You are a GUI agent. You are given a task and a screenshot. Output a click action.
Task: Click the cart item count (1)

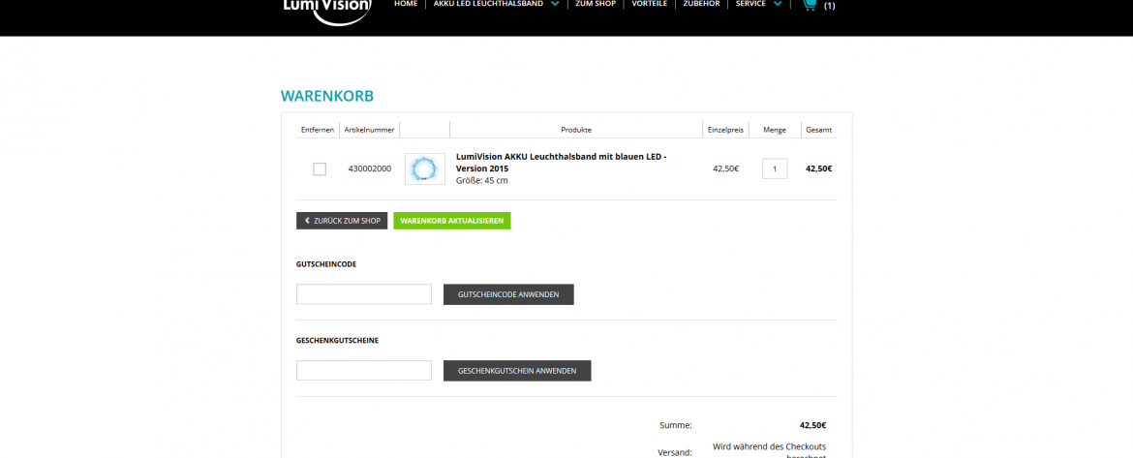click(830, 6)
